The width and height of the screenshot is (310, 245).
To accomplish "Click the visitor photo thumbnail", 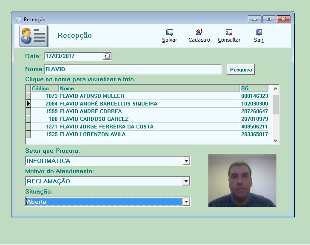I will click(242, 180).
